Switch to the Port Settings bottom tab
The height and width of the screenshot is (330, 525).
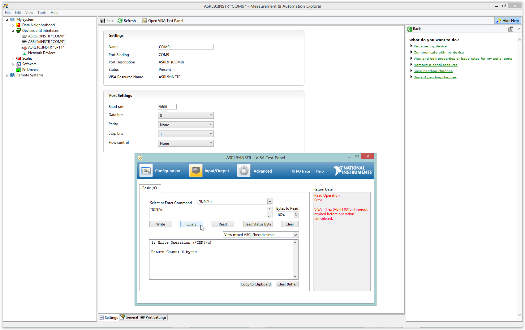tap(153, 317)
